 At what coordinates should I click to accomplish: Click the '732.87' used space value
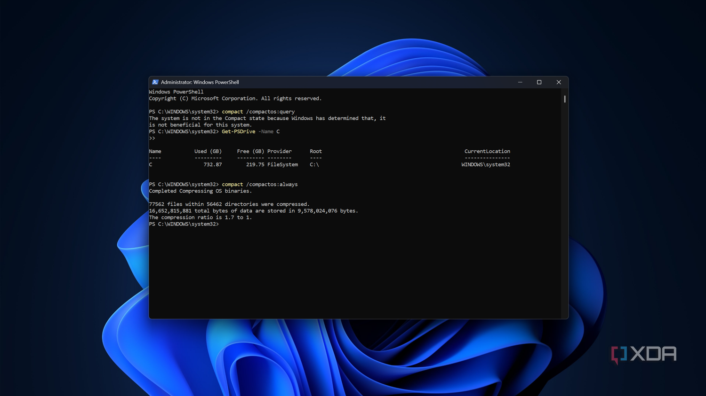[213, 164]
